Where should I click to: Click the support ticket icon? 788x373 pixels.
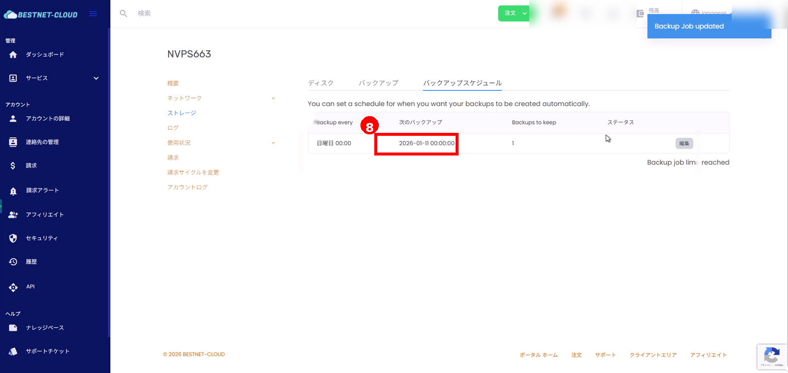(13, 351)
